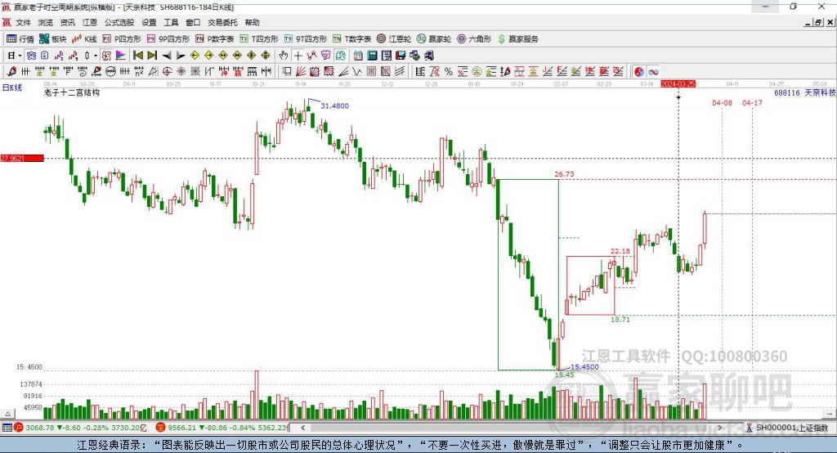The image size is (837, 453).
Task: Click the 04-17 cycle date marker
Action: pyautogui.click(x=752, y=102)
